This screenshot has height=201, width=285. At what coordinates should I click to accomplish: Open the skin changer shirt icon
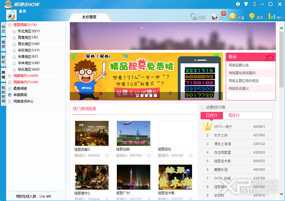click(246, 4)
